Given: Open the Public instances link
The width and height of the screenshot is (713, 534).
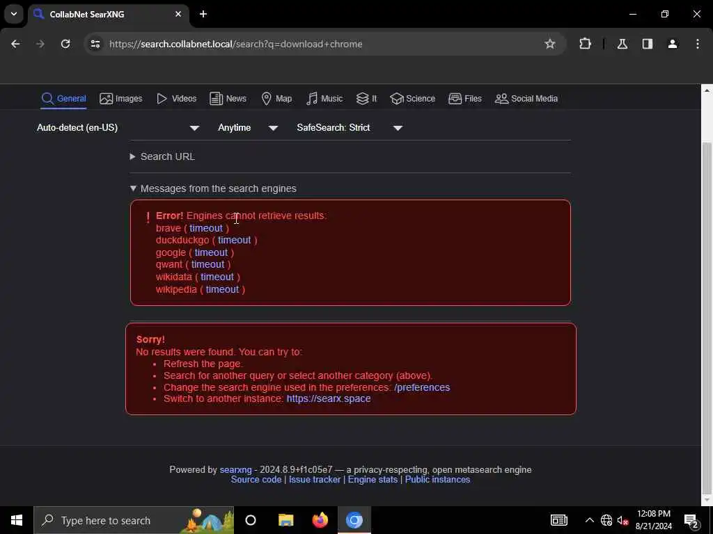Looking at the screenshot, I should pyautogui.click(x=437, y=480).
